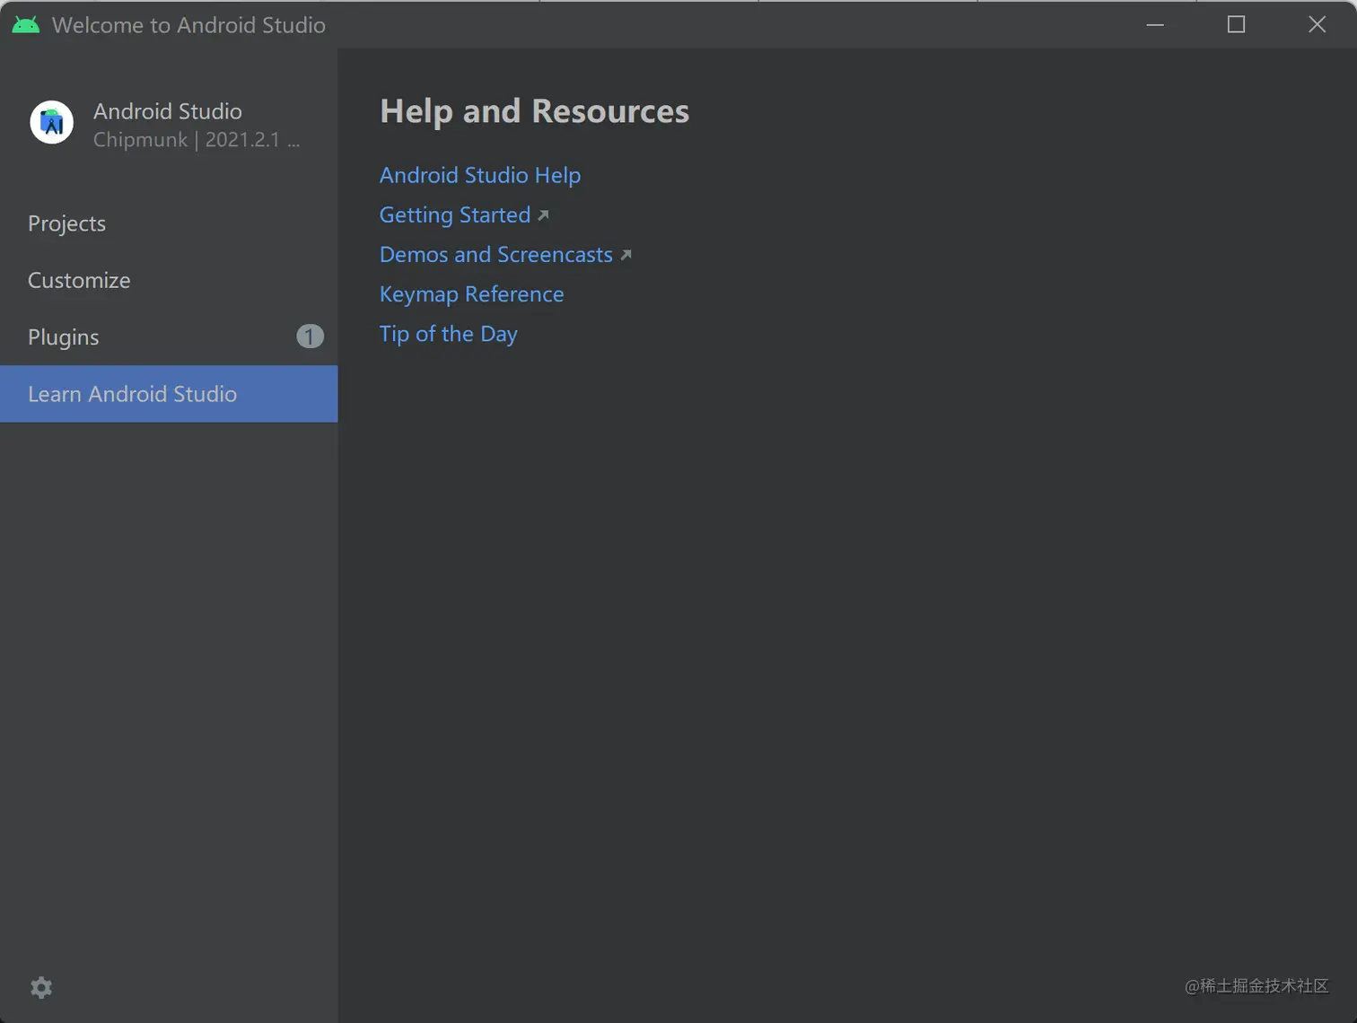
Task: Open the Keymap Reference link
Action: click(x=472, y=294)
